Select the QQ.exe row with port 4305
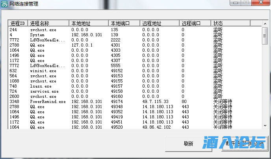Image resolution: width=271 pixels, height=159 pixels. point(135,55)
